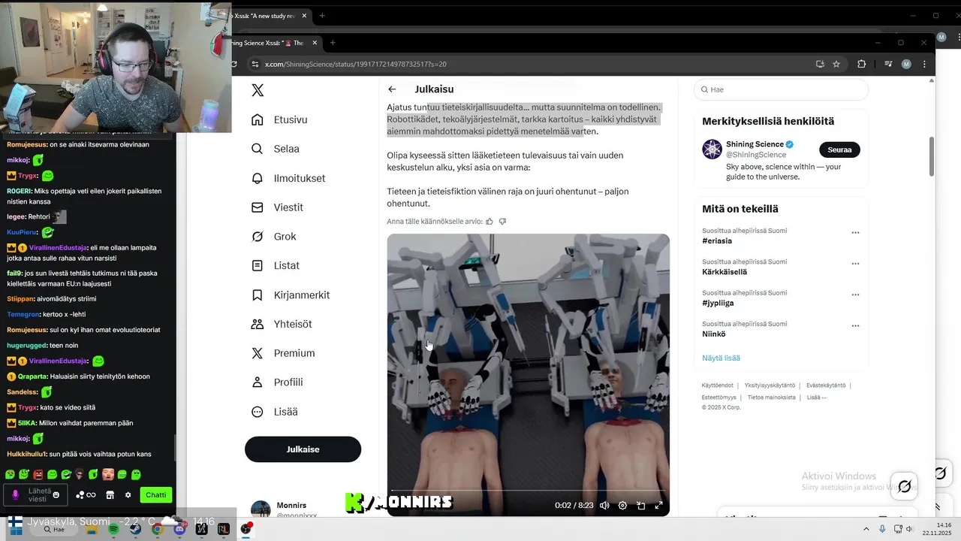Open Chrome extensions puzzle icon
Image resolution: width=961 pixels, height=541 pixels.
[x=861, y=64]
